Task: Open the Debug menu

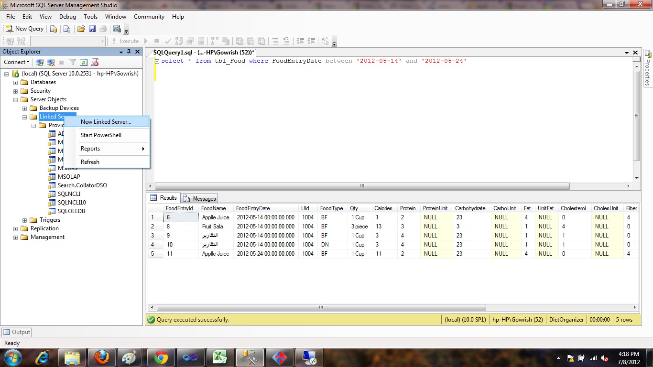Action: [x=67, y=17]
